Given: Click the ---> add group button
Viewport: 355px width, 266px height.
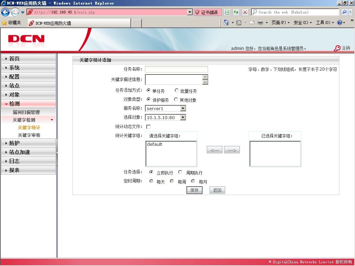Looking at the screenshot, I should (x=232, y=150).
